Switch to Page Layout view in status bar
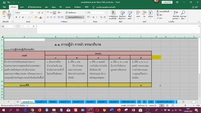Viewport: 201px width, 113px height. tap(167, 105)
